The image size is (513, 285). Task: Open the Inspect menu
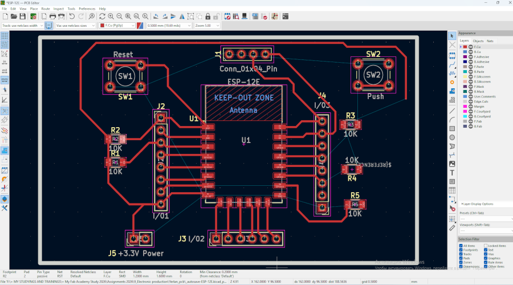[x=59, y=9]
